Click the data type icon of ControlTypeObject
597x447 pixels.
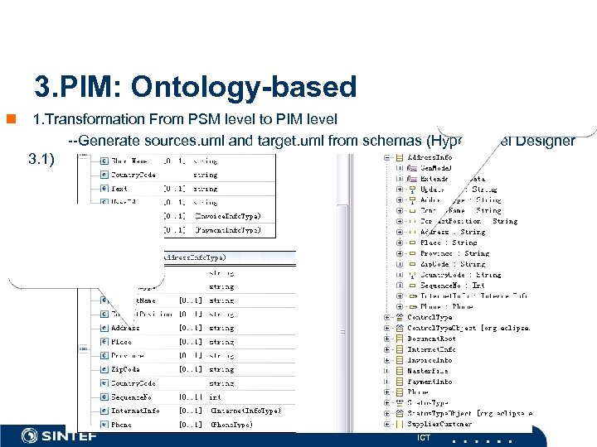tap(400, 328)
